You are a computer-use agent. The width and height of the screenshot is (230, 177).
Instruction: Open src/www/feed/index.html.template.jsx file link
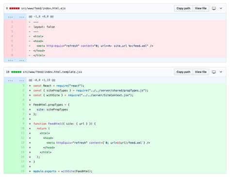(x=52, y=72)
